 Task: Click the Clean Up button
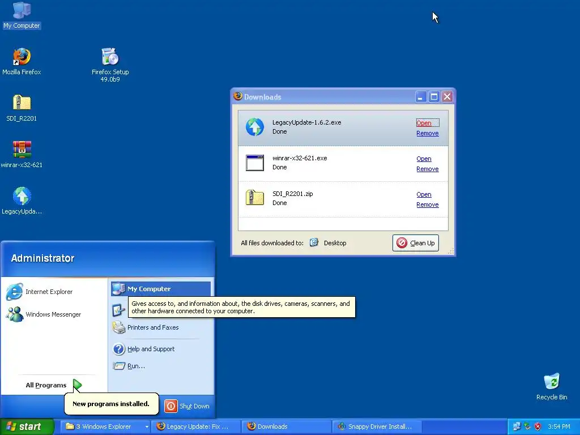pyautogui.click(x=415, y=243)
